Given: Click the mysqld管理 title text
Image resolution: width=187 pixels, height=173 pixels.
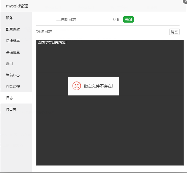Looking at the screenshot, I should click(17, 6).
